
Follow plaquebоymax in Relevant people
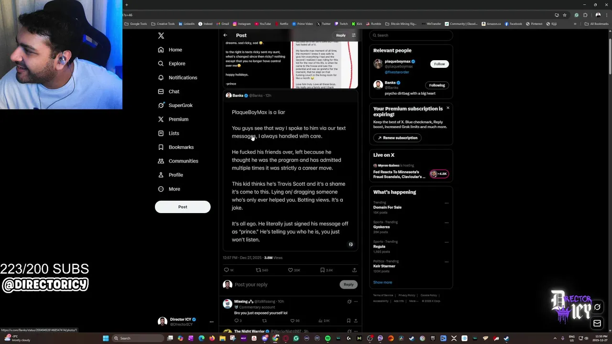[x=439, y=64]
